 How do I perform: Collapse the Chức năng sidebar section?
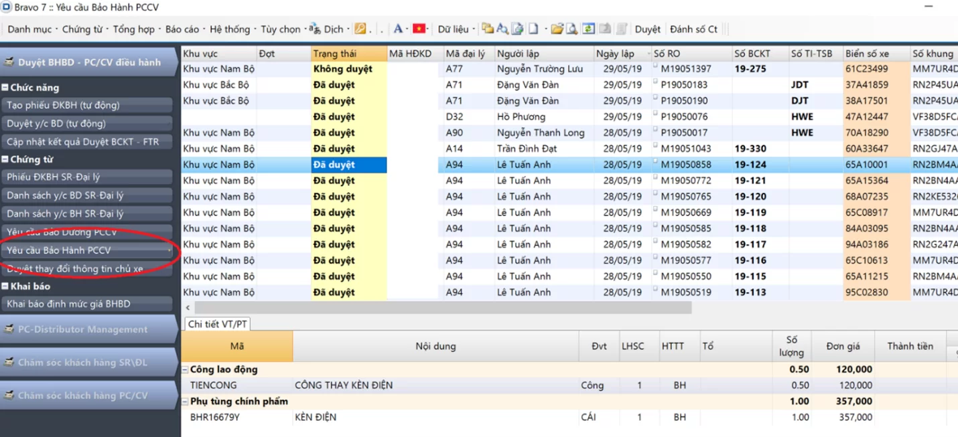pyautogui.click(x=5, y=88)
